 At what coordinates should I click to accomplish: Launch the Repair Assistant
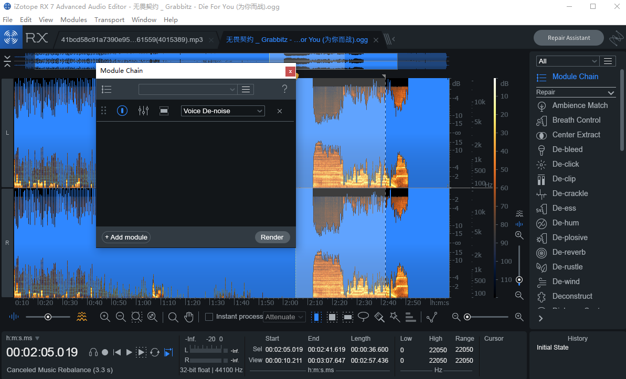[x=568, y=38]
